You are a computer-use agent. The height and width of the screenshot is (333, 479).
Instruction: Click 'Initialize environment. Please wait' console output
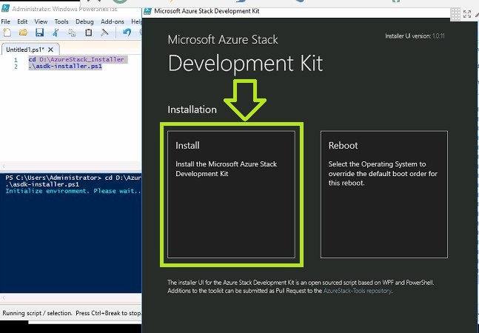pos(73,191)
